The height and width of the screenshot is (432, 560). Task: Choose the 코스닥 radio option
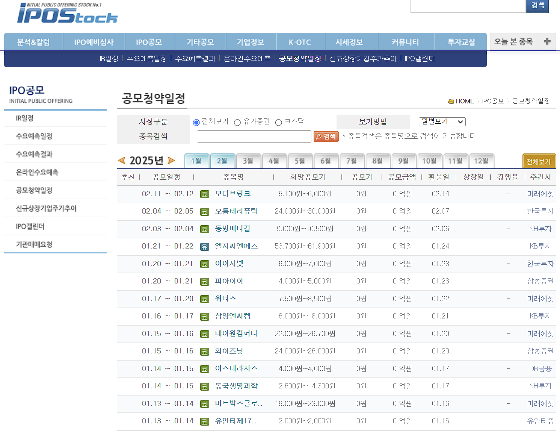pyautogui.click(x=278, y=122)
